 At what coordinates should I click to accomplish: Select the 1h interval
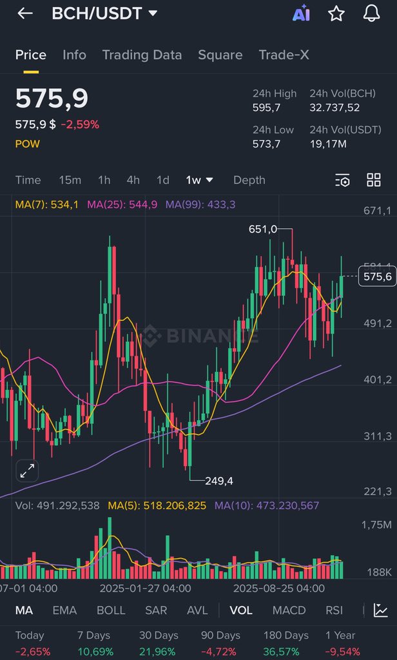coord(104,180)
